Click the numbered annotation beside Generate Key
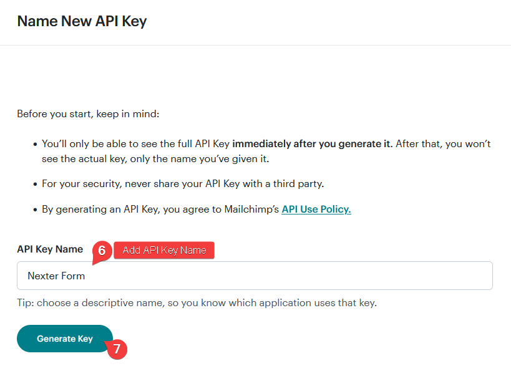Viewport: 511px width, 371px height. pos(117,350)
